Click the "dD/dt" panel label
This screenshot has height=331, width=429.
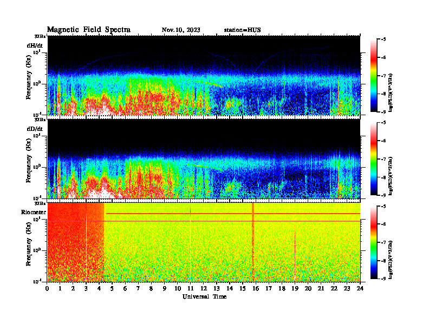coord(35,129)
